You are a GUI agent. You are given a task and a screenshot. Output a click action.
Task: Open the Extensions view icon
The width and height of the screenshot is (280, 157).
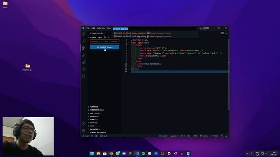pyautogui.click(x=84, y=62)
